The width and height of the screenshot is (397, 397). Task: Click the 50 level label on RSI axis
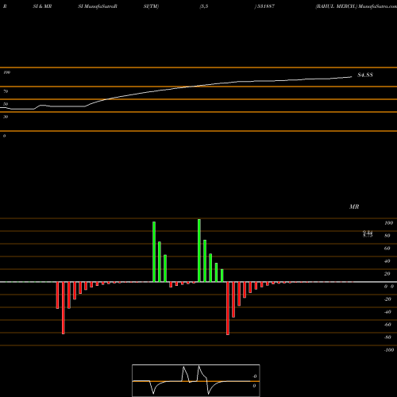point(6,104)
